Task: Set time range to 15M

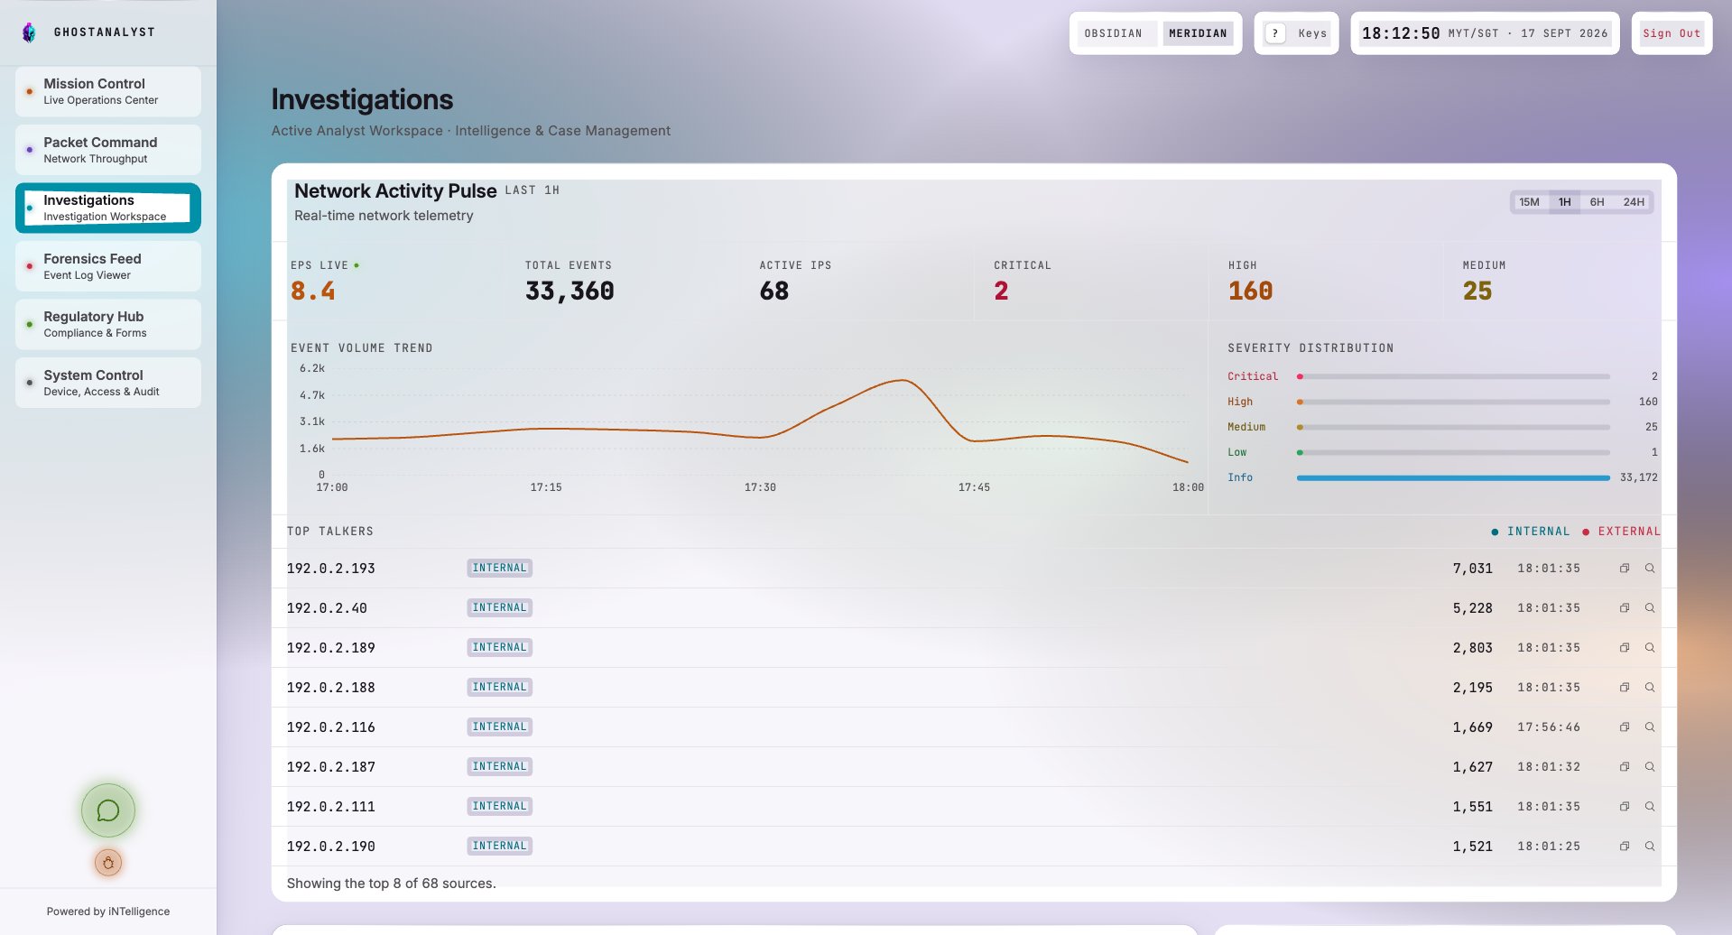Action: click(x=1529, y=202)
